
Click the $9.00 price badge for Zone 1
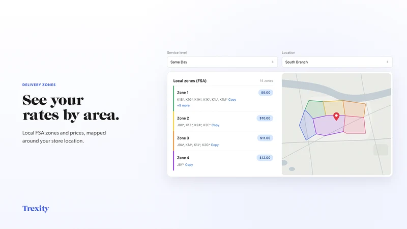(x=266, y=93)
